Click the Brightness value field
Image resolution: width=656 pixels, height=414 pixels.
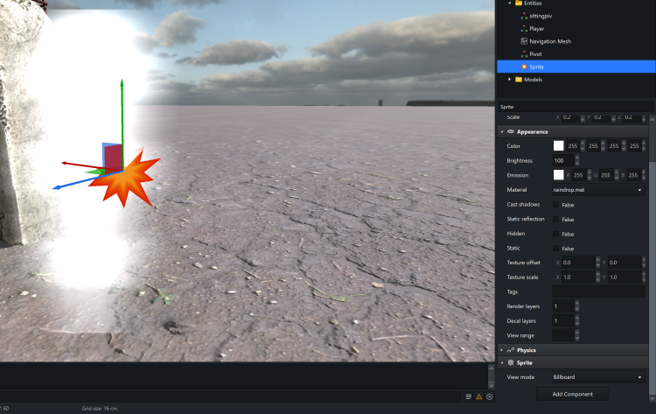pos(561,160)
